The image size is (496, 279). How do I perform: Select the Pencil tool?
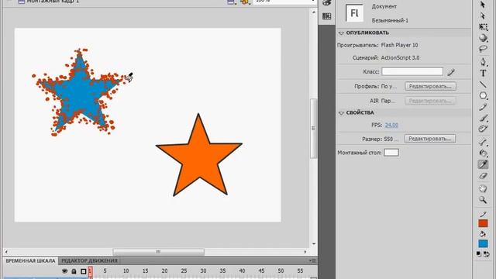pos(483,107)
